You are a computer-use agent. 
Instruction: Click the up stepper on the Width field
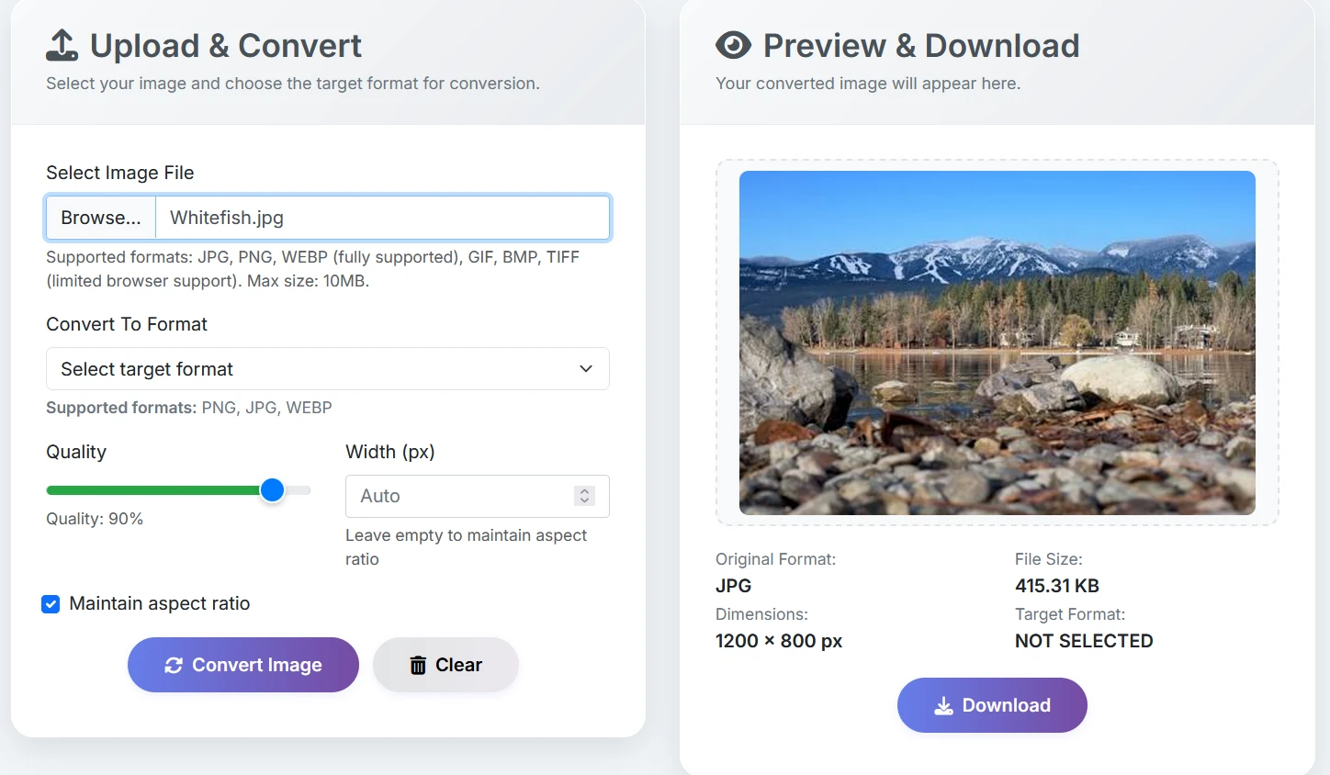pyautogui.click(x=584, y=489)
